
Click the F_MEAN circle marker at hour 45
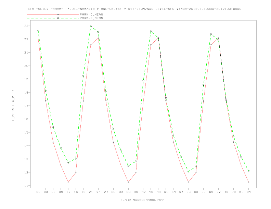tap(151, 31)
